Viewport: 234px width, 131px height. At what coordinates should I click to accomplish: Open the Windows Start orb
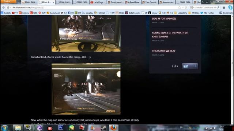(x=4, y=128)
